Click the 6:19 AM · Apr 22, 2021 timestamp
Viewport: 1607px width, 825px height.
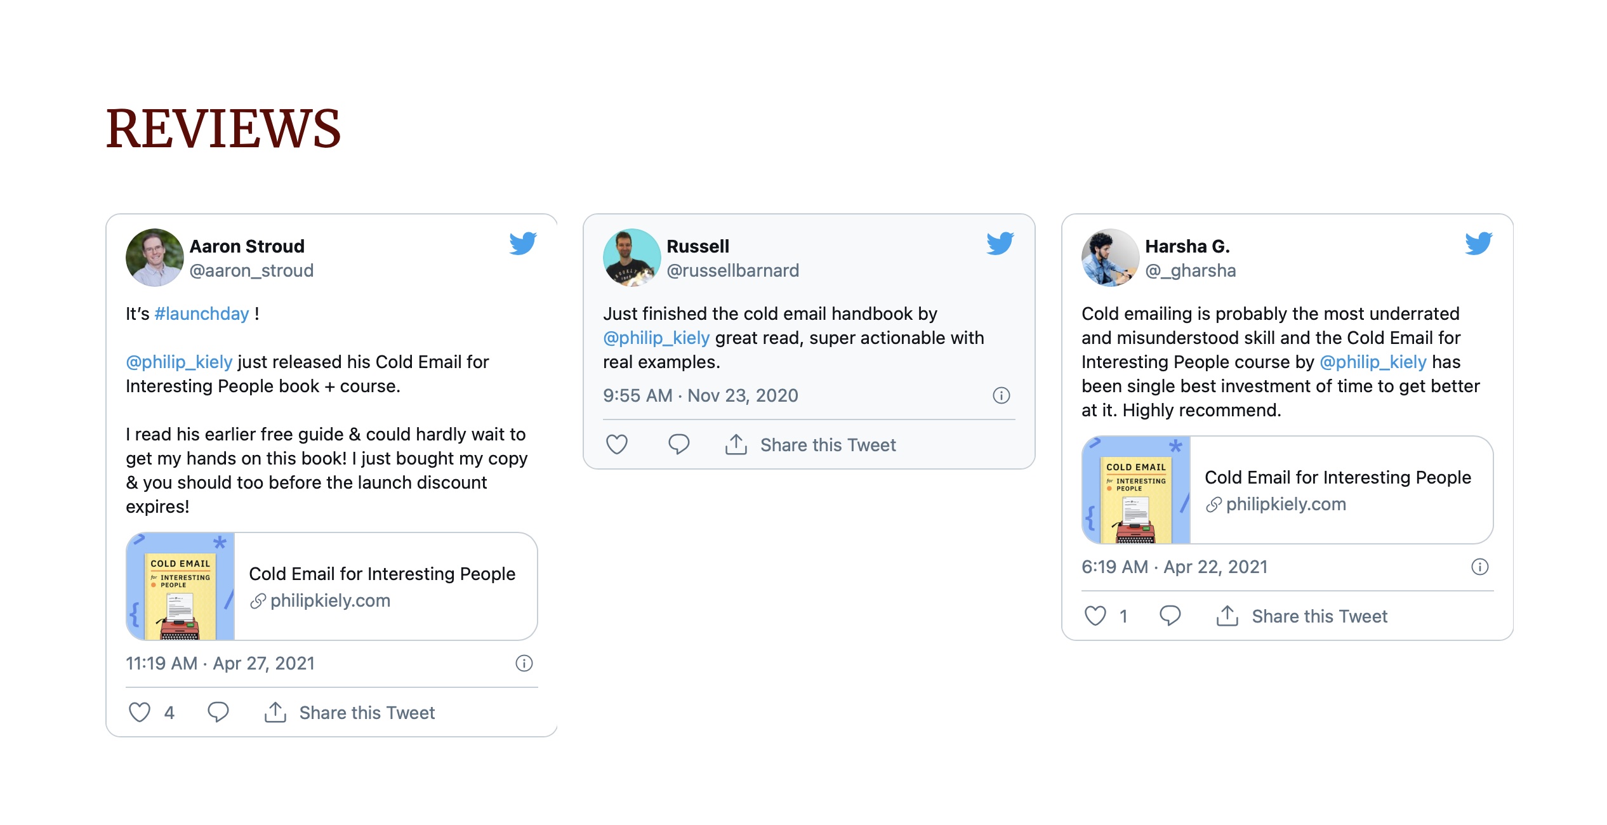coord(1174,567)
